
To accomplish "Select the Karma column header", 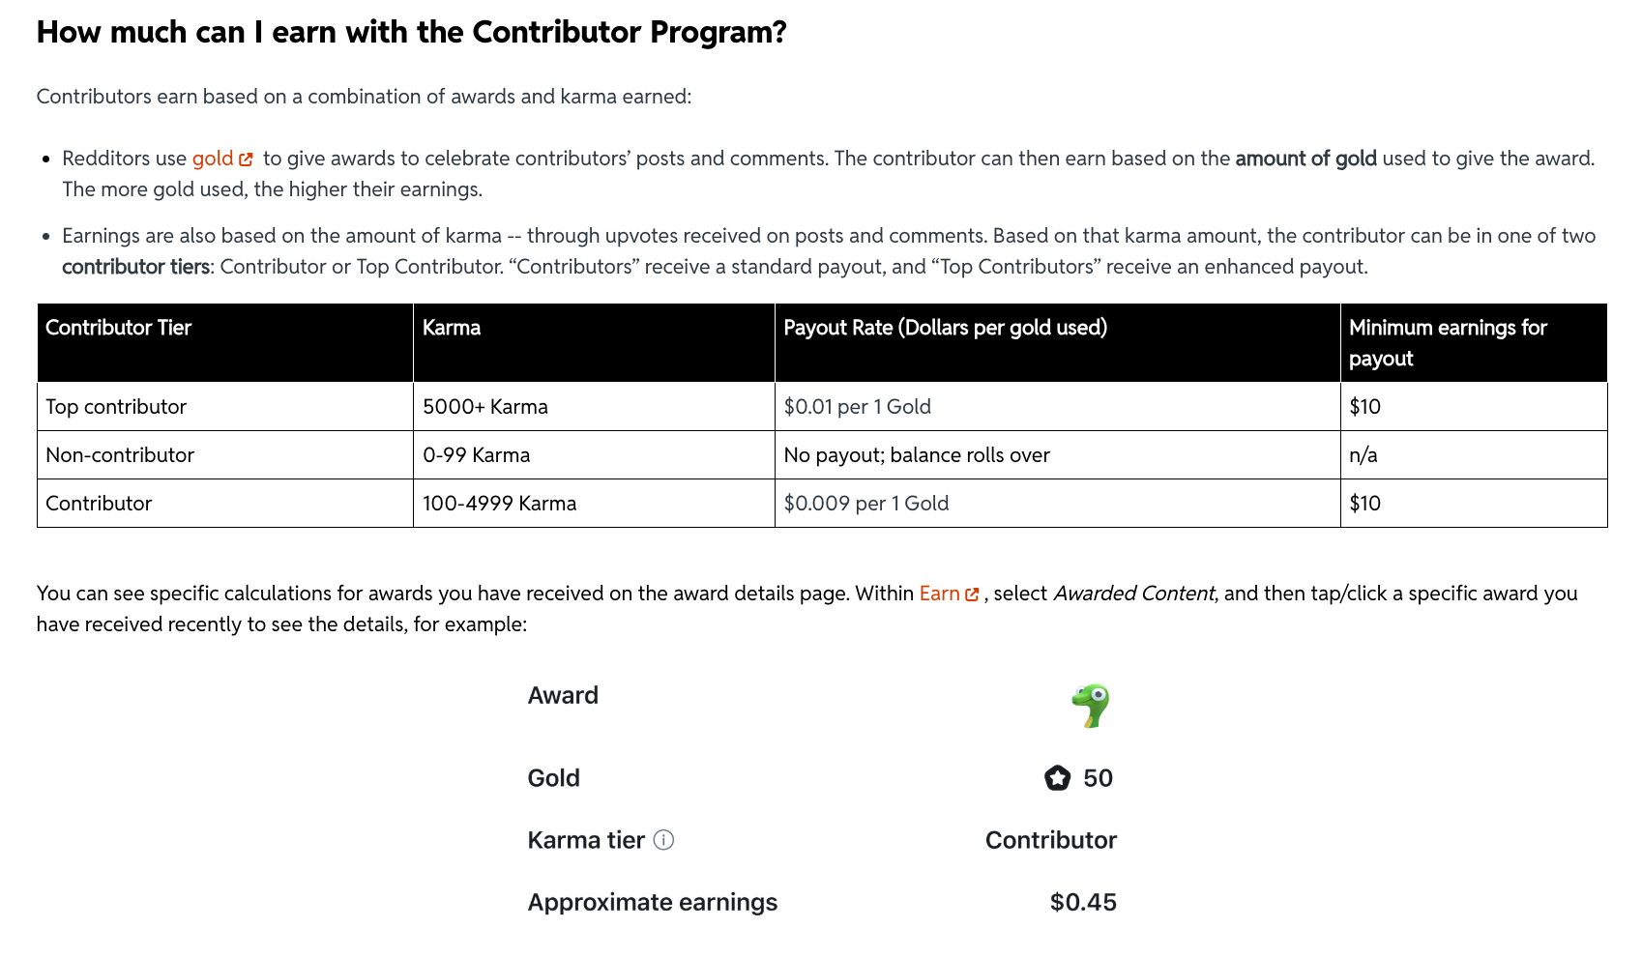I will click(x=594, y=343).
